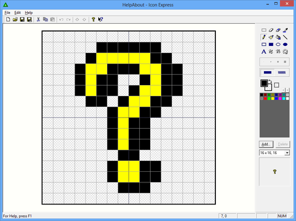Click the Delete button
The width and height of the screenshot is (296, 221).
[283, 144]
